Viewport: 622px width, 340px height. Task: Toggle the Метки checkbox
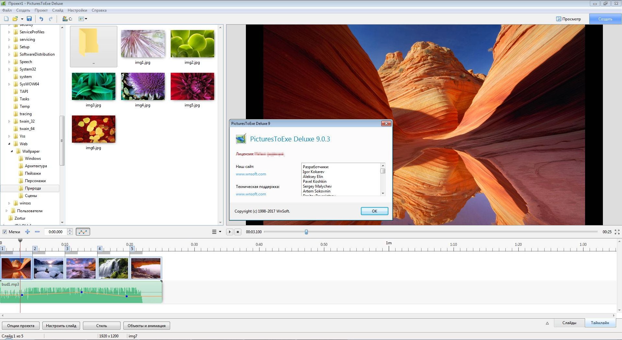5,232
